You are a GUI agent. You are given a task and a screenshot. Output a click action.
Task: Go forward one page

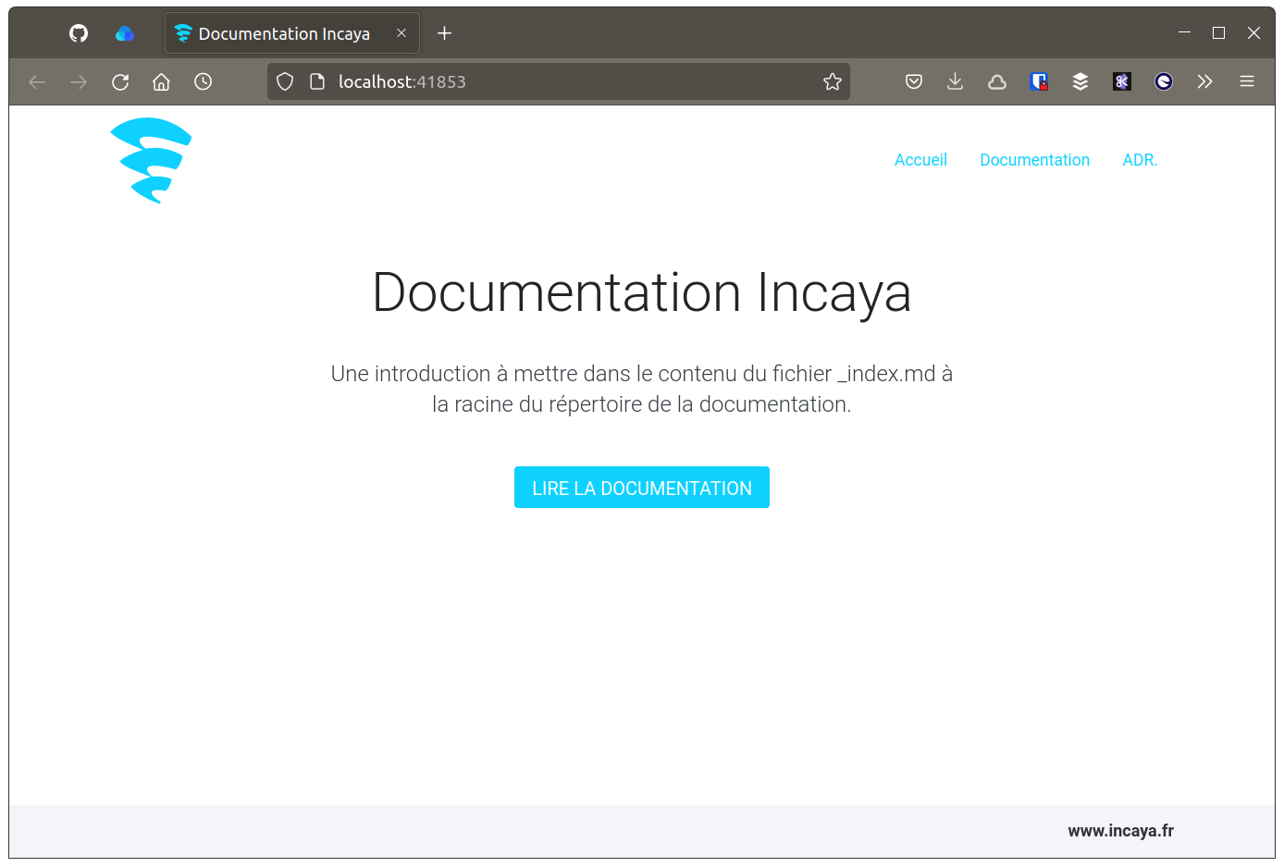point(79,82)
